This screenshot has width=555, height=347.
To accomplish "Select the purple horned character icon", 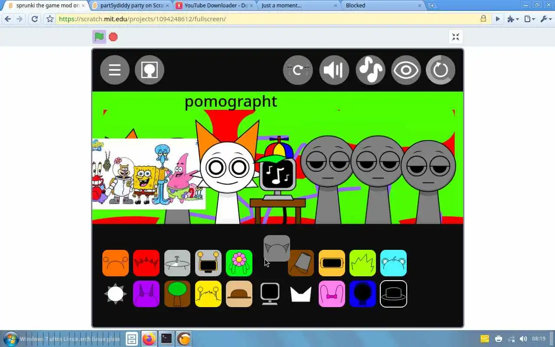I will click(146, 294).
